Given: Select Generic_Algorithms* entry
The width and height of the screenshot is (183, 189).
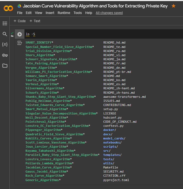Looking at the screenshot, I should (x=43, y=180).
